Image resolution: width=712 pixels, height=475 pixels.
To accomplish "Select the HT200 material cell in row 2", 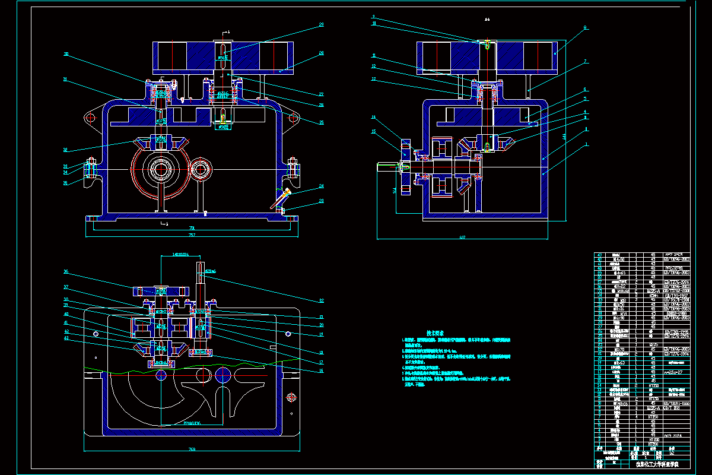I will pos(654,439).
